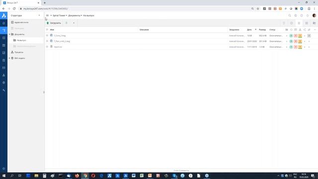The width and height of the screenshot is (318, 179).
Task: Click the file type icon of report.xls
Action: 51,47
